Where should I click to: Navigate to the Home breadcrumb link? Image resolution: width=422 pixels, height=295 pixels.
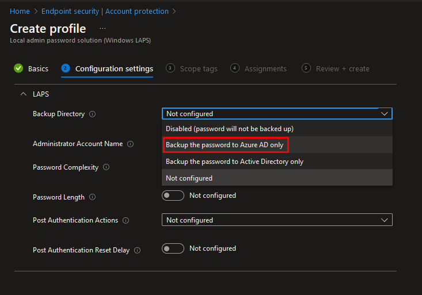click(20, 12)
